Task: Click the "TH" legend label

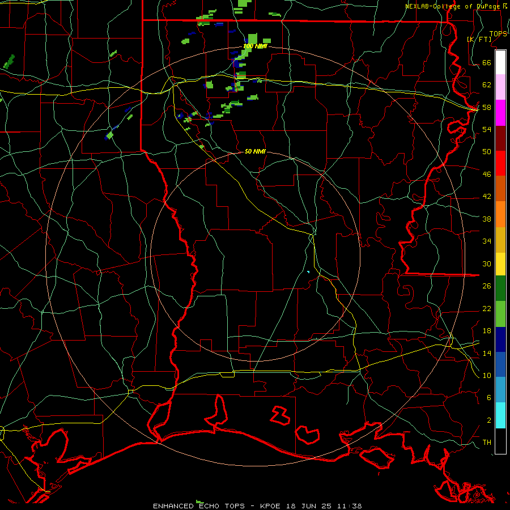Action: (x=487, y=443)
